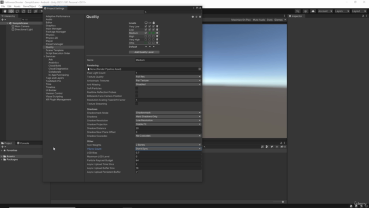Toggle Mute Audio in Game view
369x208 pixels.
coord(259,20)
